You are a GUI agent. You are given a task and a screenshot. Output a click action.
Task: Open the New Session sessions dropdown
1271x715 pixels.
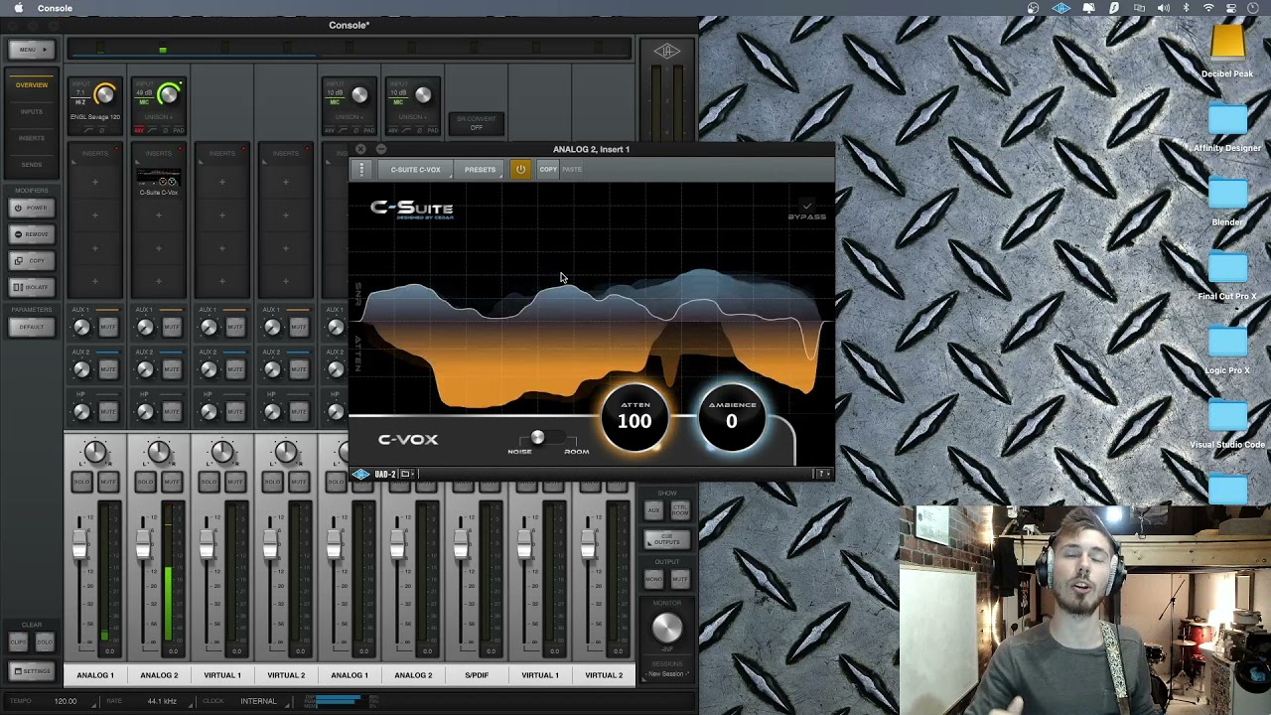click(667, 674)
